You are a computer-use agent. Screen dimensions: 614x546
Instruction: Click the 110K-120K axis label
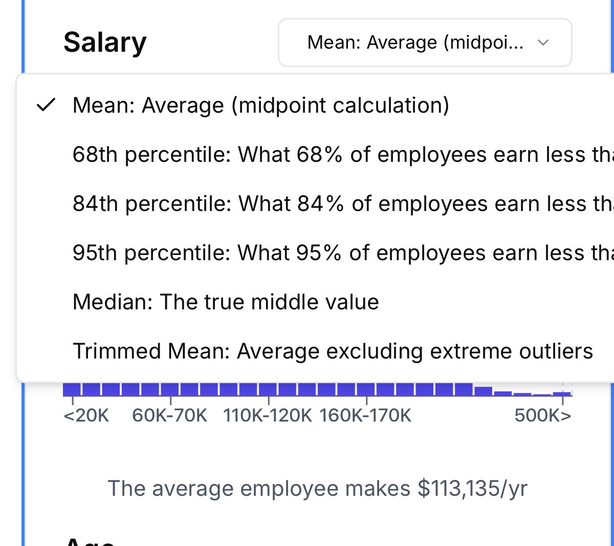(x=267, y=415)
